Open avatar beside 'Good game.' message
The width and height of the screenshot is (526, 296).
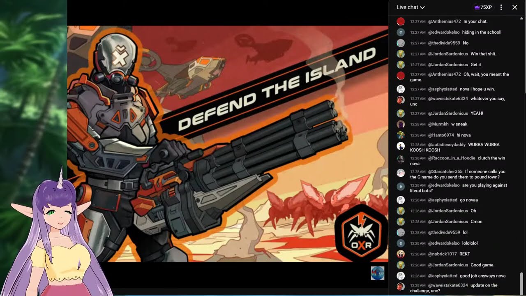click(401, 265)
